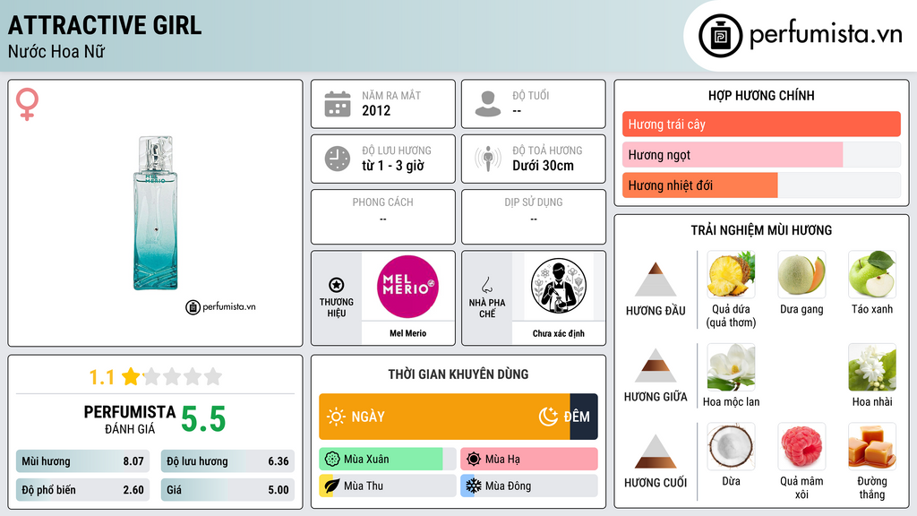Viewport: 917px width, 516px height.
Task: Click the person silhouette icon beside Độ tuổi
Action: (488, 104)
